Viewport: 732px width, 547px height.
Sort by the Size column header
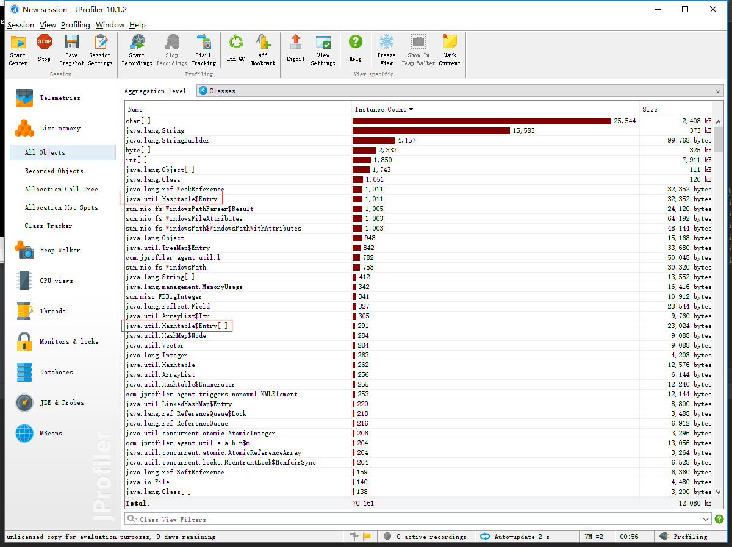[x=676, y=109]
